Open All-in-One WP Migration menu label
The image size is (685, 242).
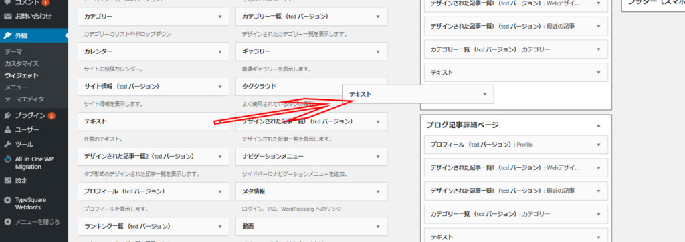click(x=34, y=163)
